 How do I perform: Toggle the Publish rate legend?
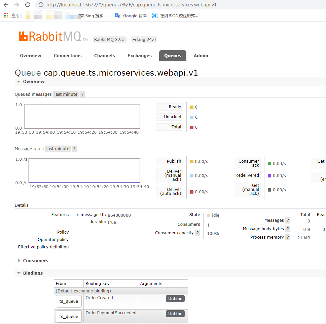tap(170, 161)
